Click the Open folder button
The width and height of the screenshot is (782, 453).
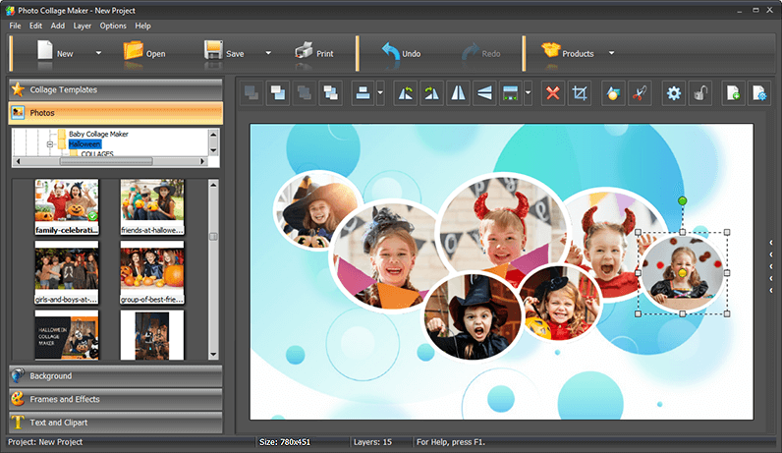click(144, 52)
